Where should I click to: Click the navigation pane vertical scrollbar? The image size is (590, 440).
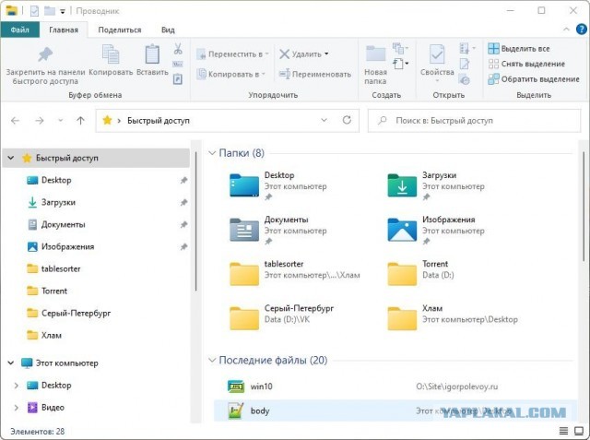(196, 221)
